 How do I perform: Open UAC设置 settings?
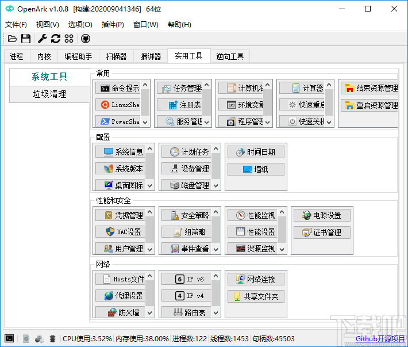120,232
